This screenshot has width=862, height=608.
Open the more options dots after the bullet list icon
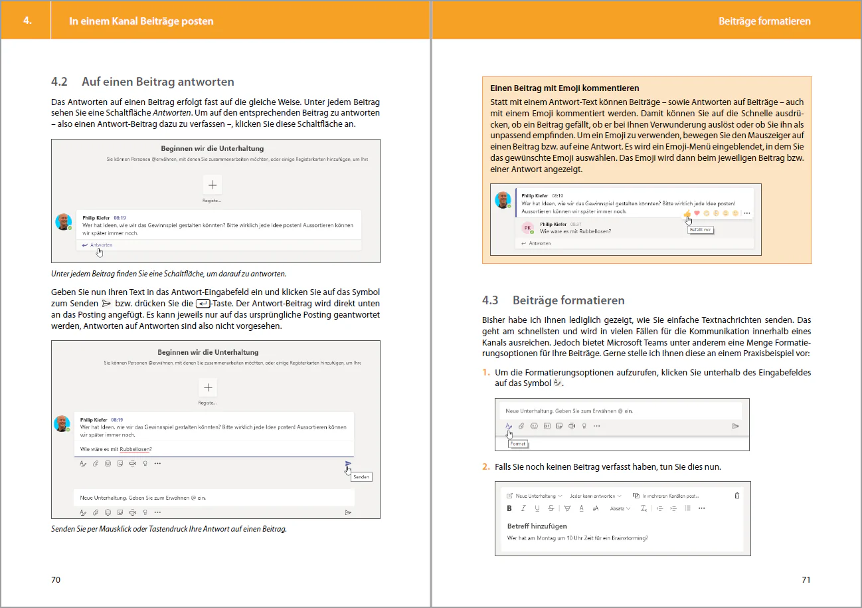[701, 508]
